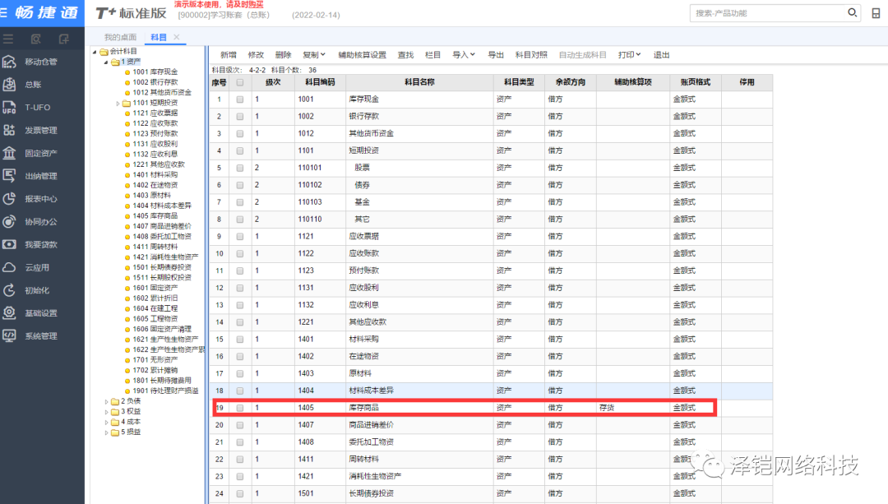The width and height of the screenshot is (888, 504).
Task: Open the 复制 dropdown in toolbar
Action: [x=313, y=55]
